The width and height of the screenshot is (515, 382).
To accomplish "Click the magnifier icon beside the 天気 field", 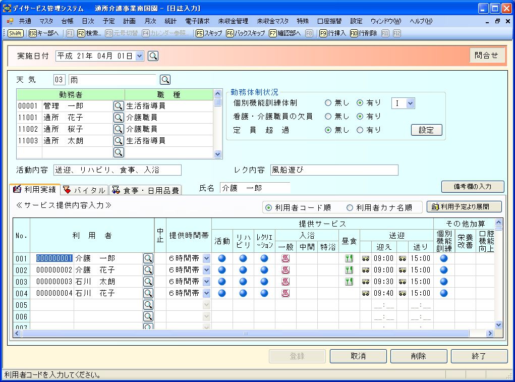I will [165, 79].
